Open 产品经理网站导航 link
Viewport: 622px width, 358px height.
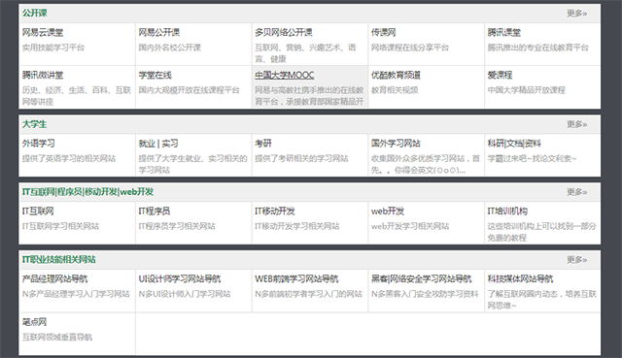54,278
